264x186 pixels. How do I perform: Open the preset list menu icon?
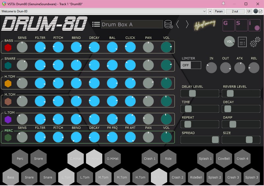point(96,24)
